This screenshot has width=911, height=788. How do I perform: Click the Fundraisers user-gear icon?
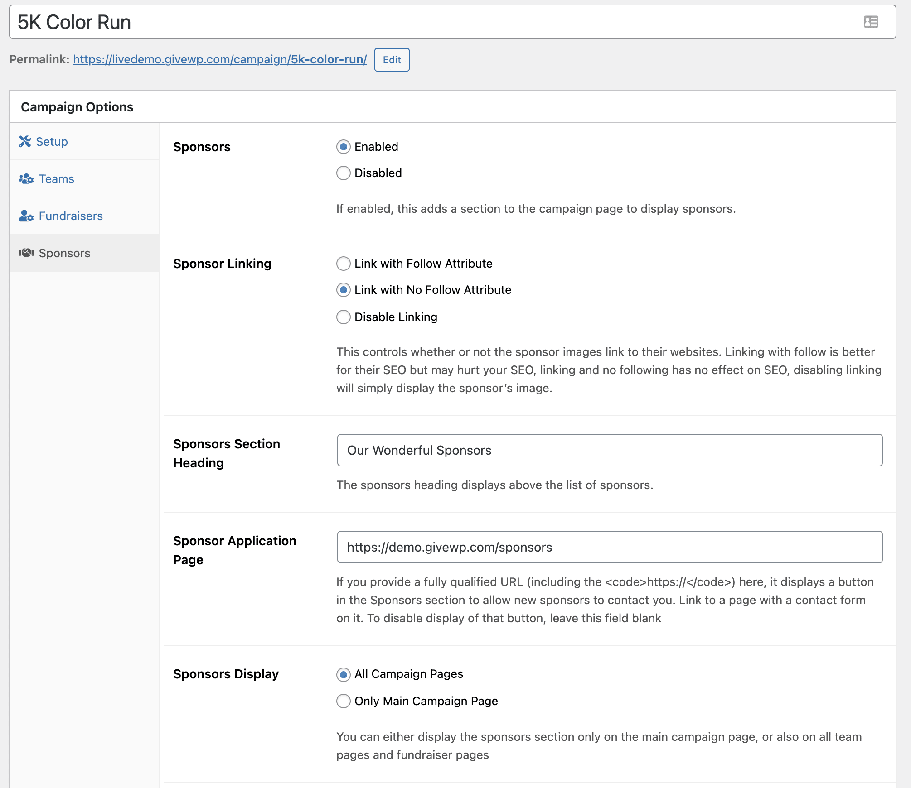26,216
